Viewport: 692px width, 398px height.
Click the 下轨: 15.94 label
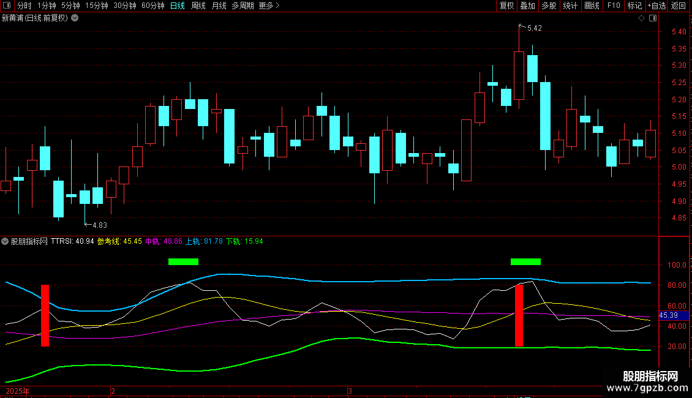point(244,241)
